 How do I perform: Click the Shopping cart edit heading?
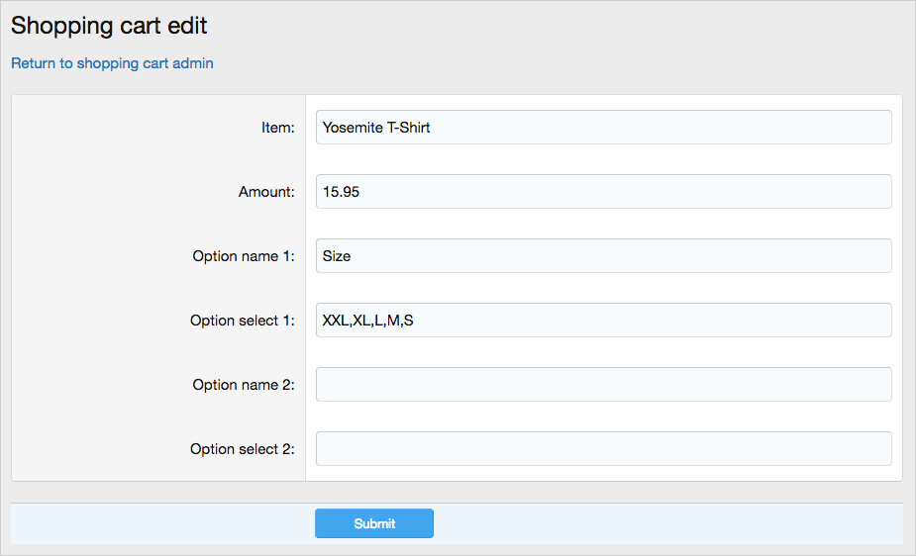[109, 26]
